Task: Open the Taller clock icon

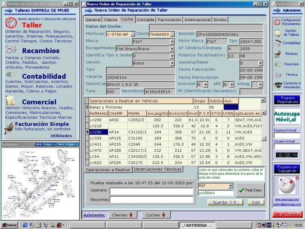Action: coord(11,23)
